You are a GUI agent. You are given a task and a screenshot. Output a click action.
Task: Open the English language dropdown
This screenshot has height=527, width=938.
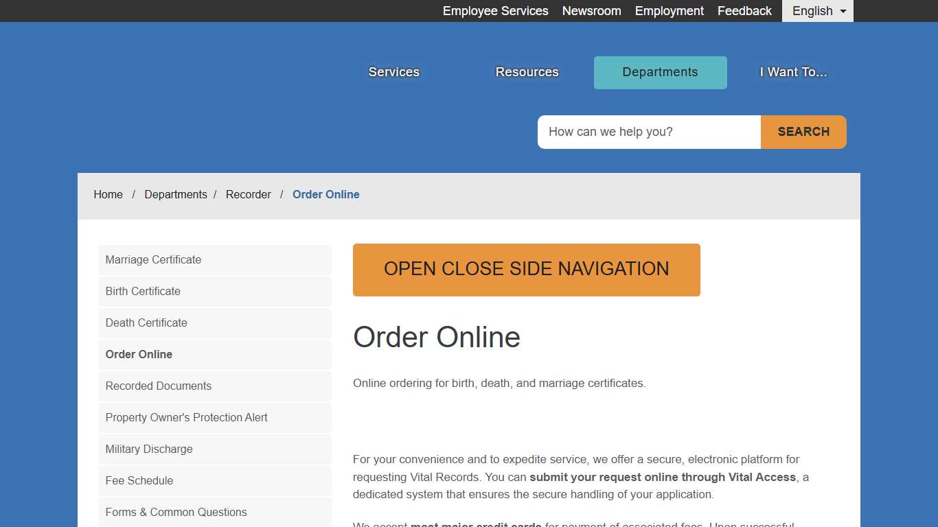pos(816,11)
